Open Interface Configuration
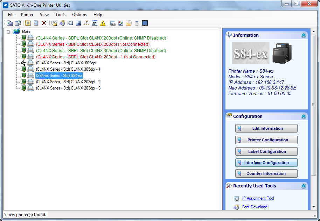 pyautogui.click(x=266, y=163)
